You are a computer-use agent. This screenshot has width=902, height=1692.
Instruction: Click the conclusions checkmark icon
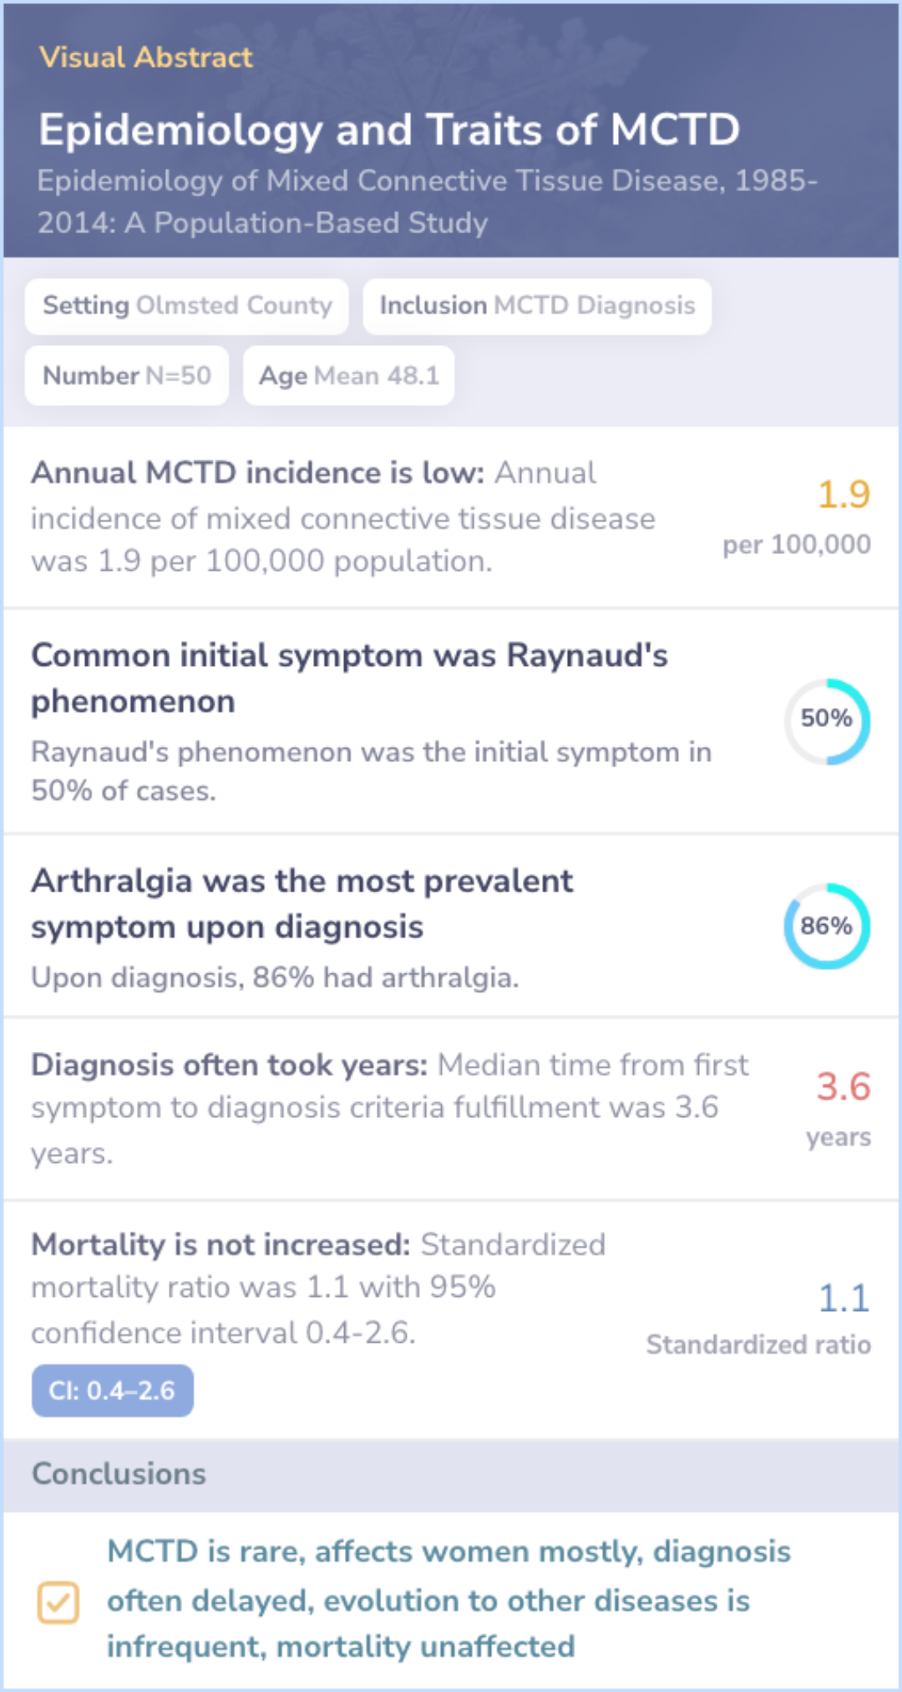(58, 1602)
